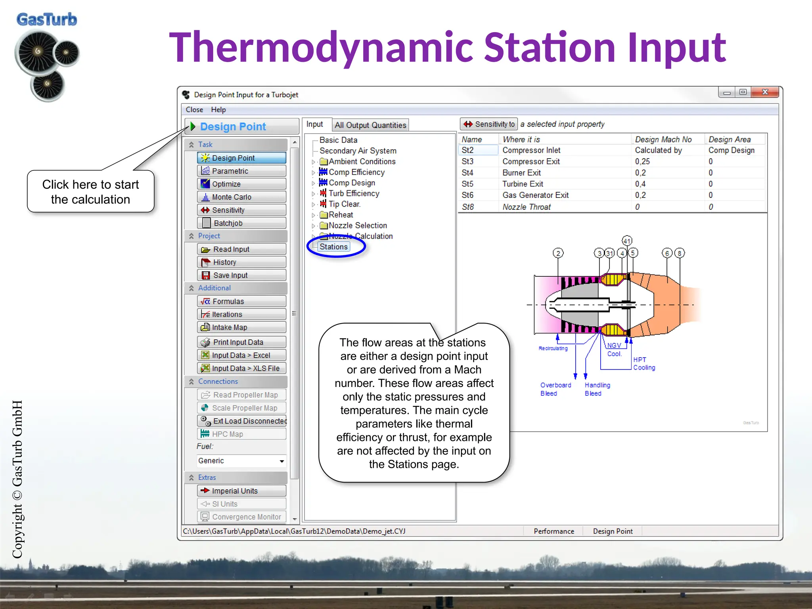Expand the Ambient Conditions tree node

[313, 162]
